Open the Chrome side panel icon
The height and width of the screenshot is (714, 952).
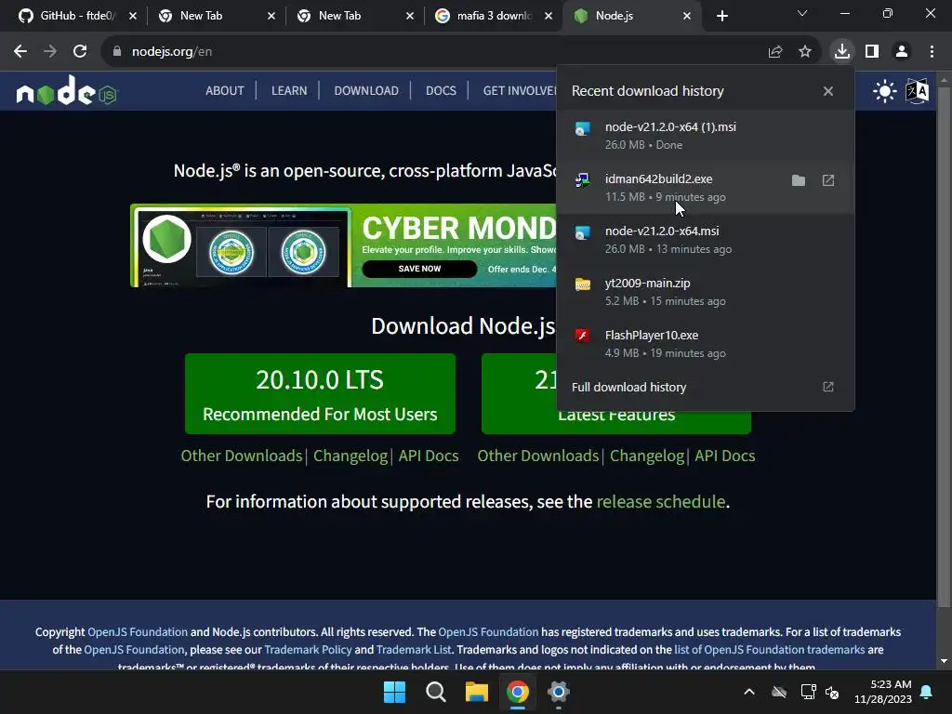pos(872,52)
